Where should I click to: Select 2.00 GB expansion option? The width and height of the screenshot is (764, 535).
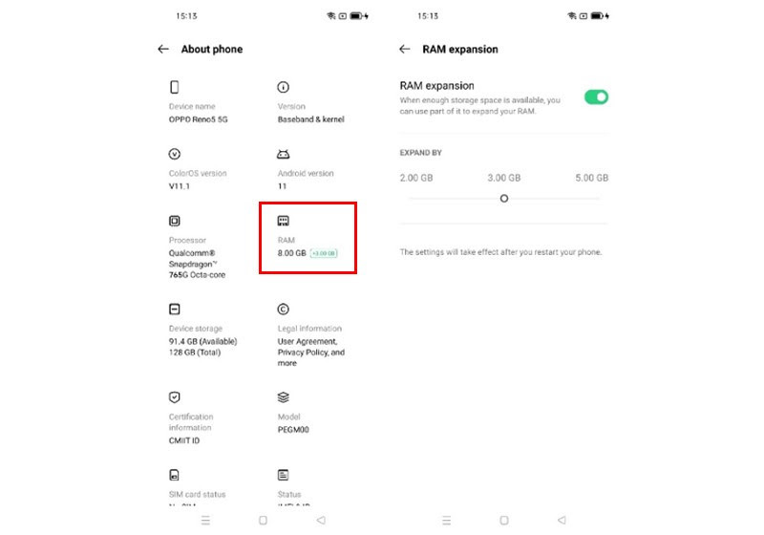coord(416,179)
